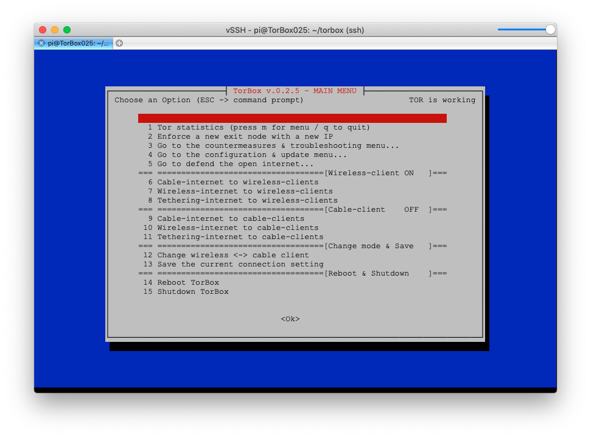Image resolution: width=591 pixels, height=438 pixels.
Task: Maximize the vSSH window
Action: click(67, 30)
